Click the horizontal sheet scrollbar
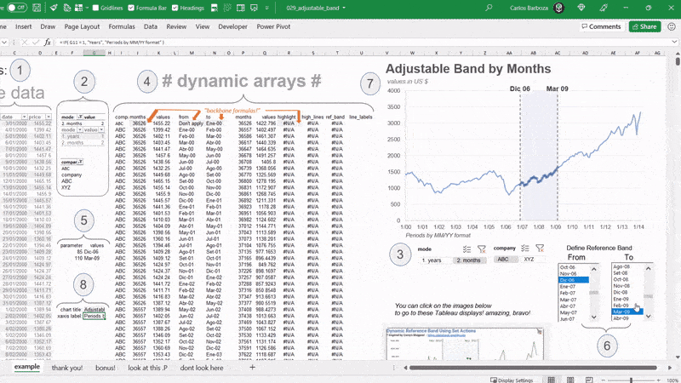Image resolution: width=681 pixels, height=383 pixels. 533,368
